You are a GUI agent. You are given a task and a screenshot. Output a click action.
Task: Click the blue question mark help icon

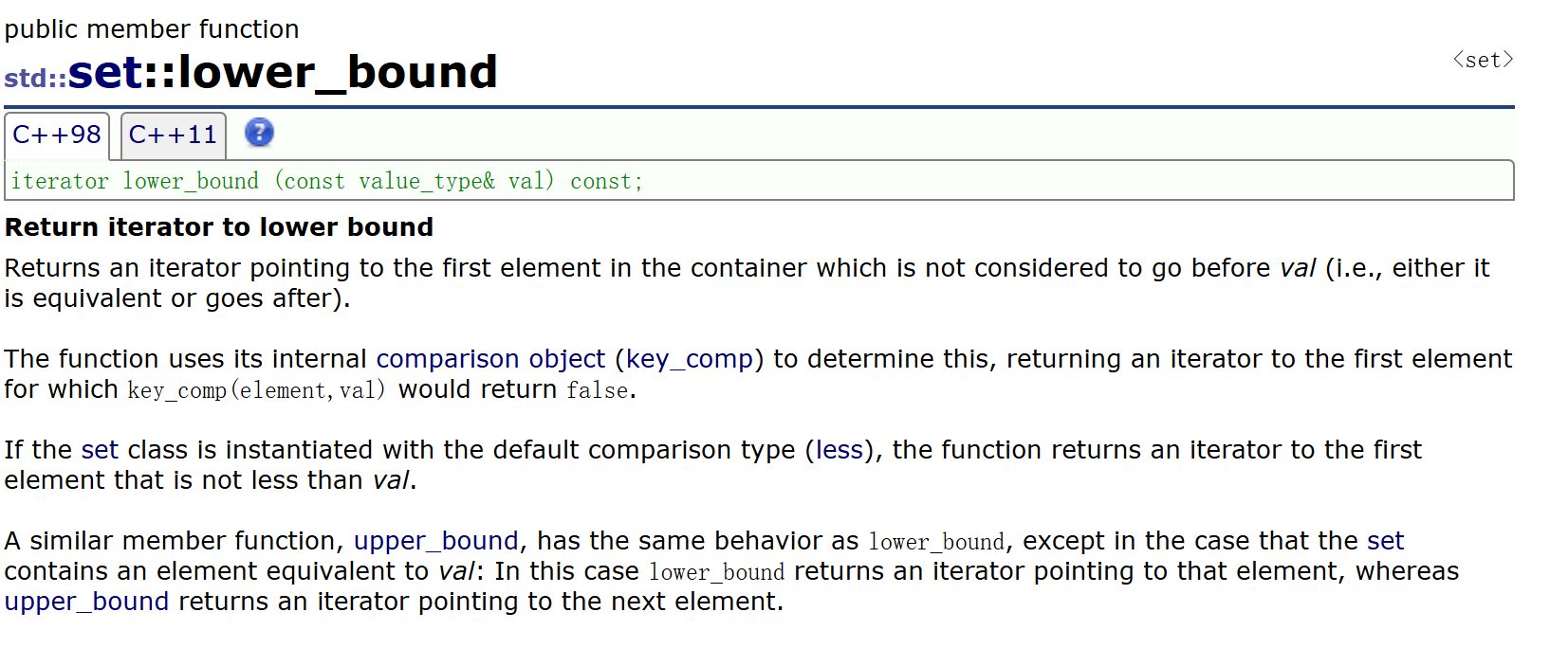(259, 133)
